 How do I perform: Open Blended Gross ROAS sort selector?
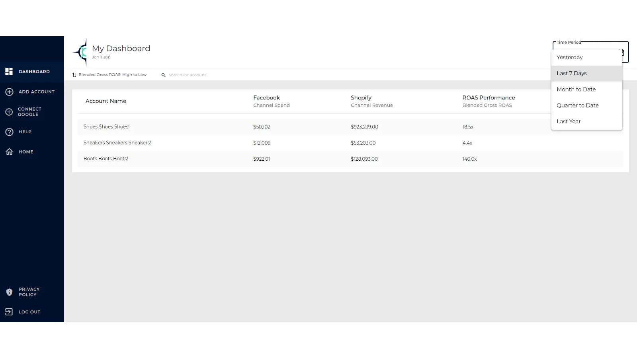112,75
